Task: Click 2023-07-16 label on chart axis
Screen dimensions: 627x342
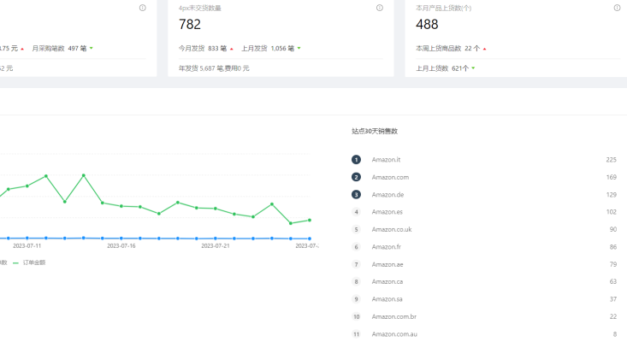Action: click(x=121, y=245)
